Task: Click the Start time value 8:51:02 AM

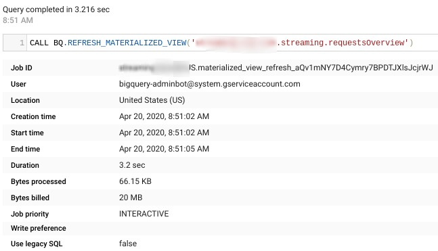Action: click(165, 133)
